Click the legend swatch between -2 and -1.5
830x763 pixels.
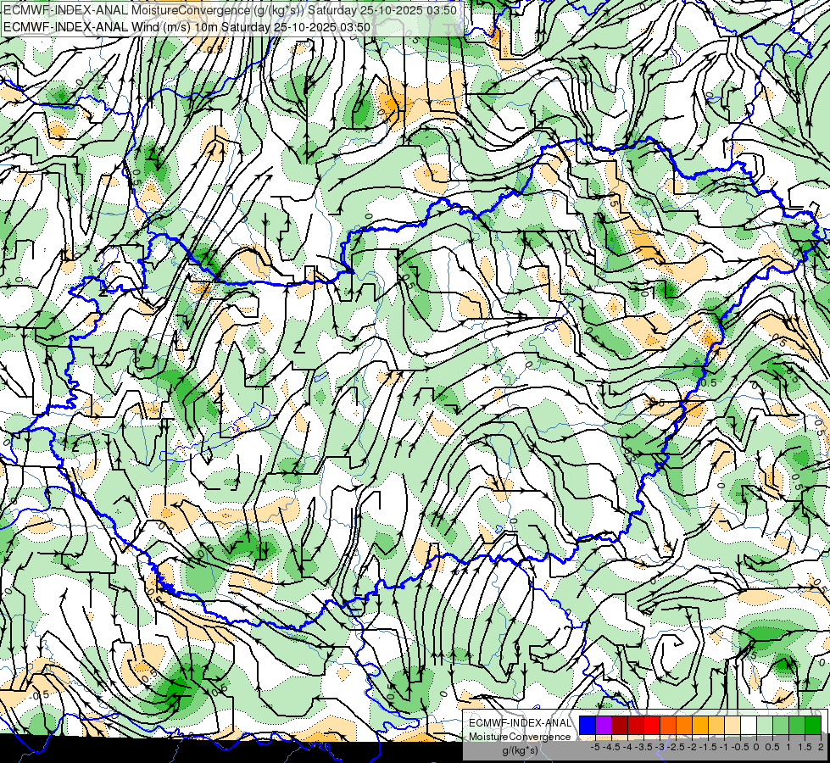pos(699,725)
